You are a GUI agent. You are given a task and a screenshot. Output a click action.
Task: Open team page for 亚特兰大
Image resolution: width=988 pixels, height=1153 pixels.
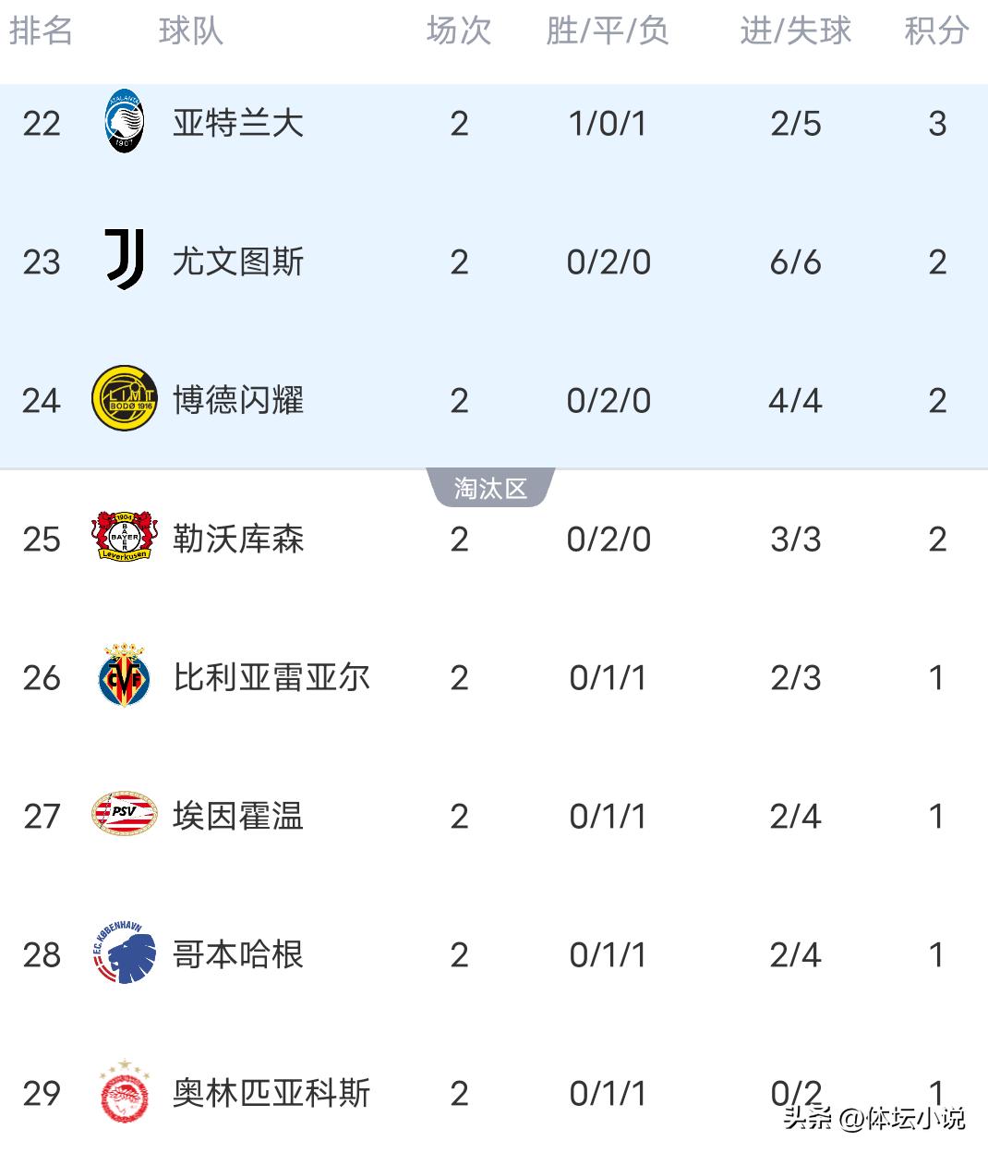point(238,123)
